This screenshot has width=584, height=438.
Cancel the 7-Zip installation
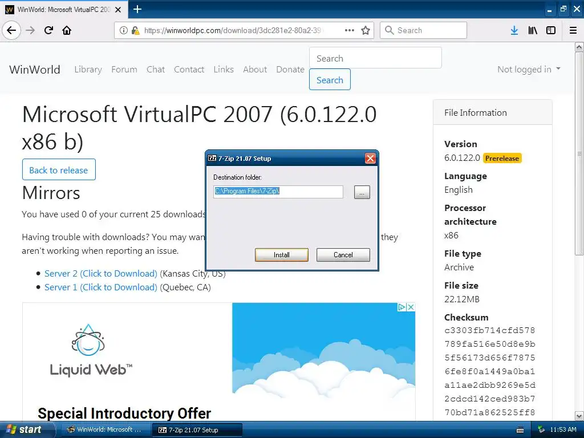point(343,255)
